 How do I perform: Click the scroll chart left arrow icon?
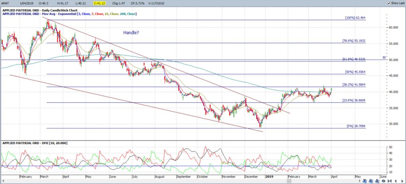[396, 181]
